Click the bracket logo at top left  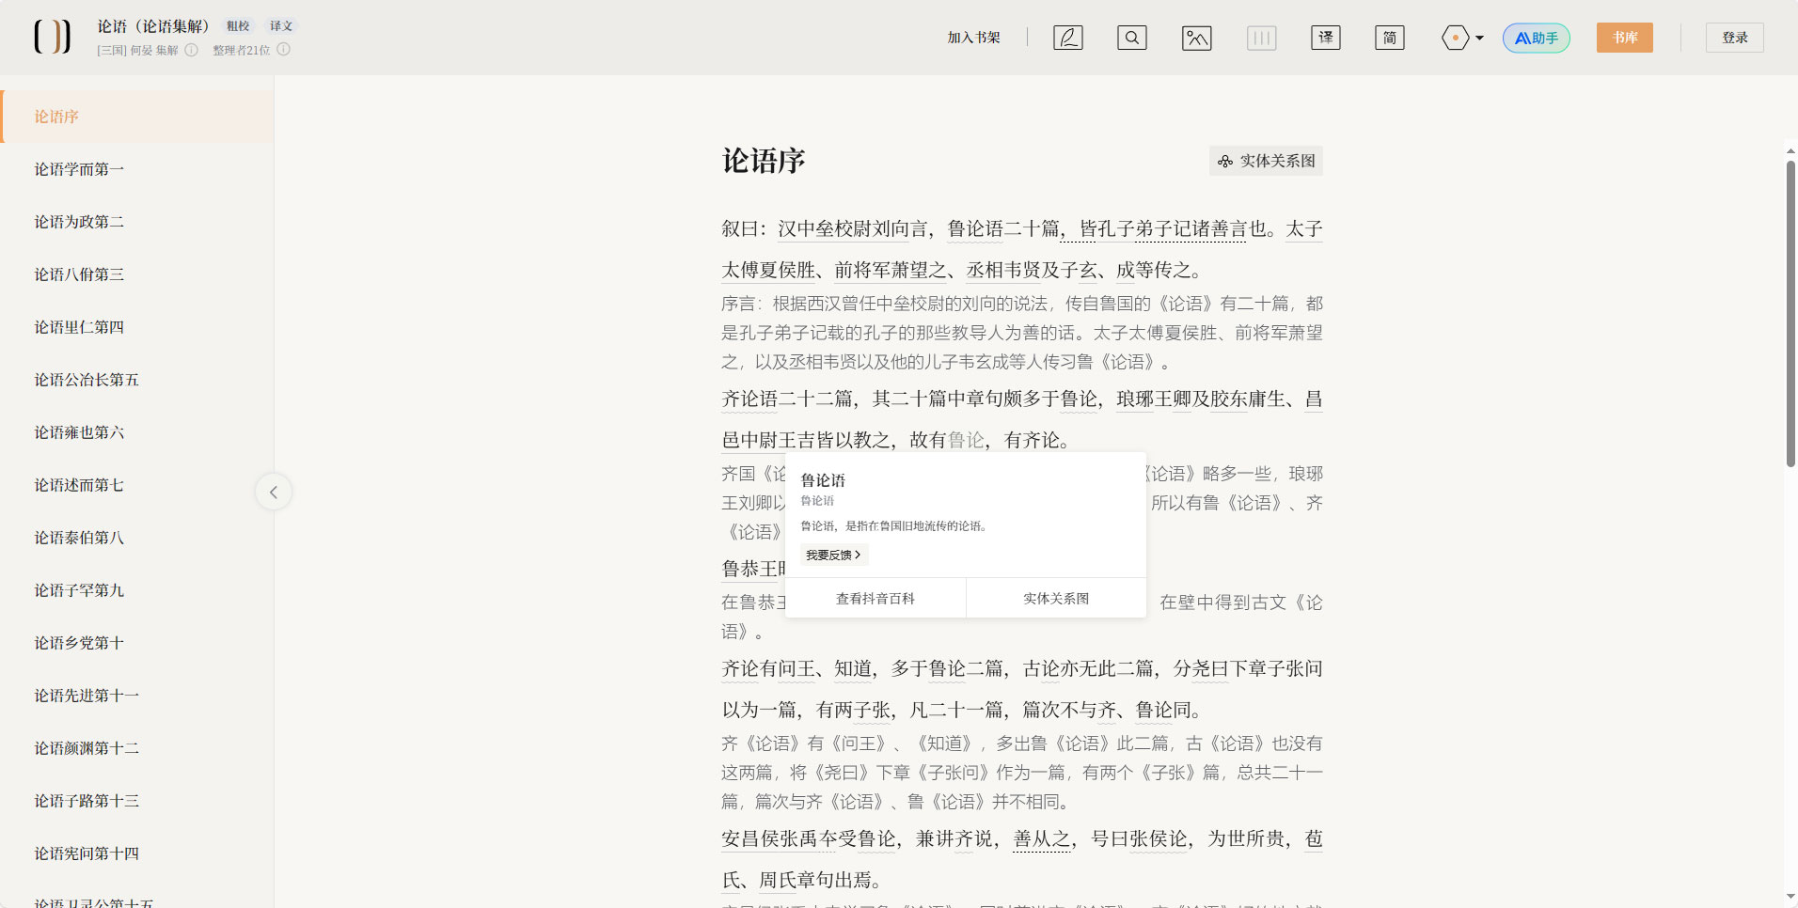[53, 37]
